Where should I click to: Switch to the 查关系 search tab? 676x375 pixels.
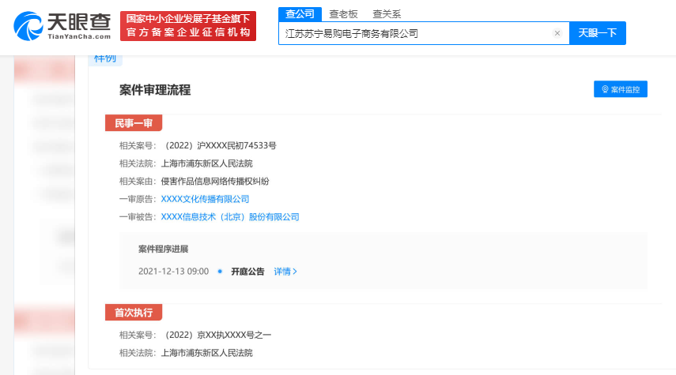point(387,14)
